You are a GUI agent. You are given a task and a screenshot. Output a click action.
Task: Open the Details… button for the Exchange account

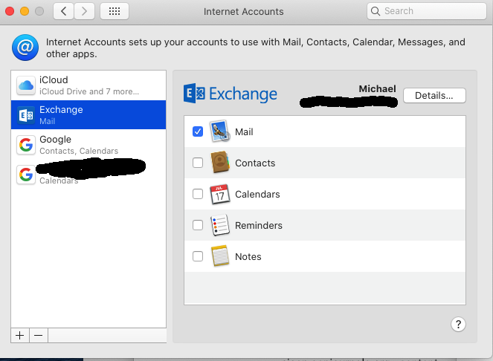[x=434, y=96]
